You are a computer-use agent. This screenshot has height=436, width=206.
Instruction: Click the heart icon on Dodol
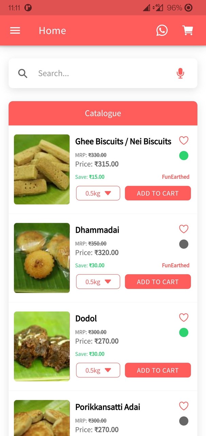tap(184, 317)
